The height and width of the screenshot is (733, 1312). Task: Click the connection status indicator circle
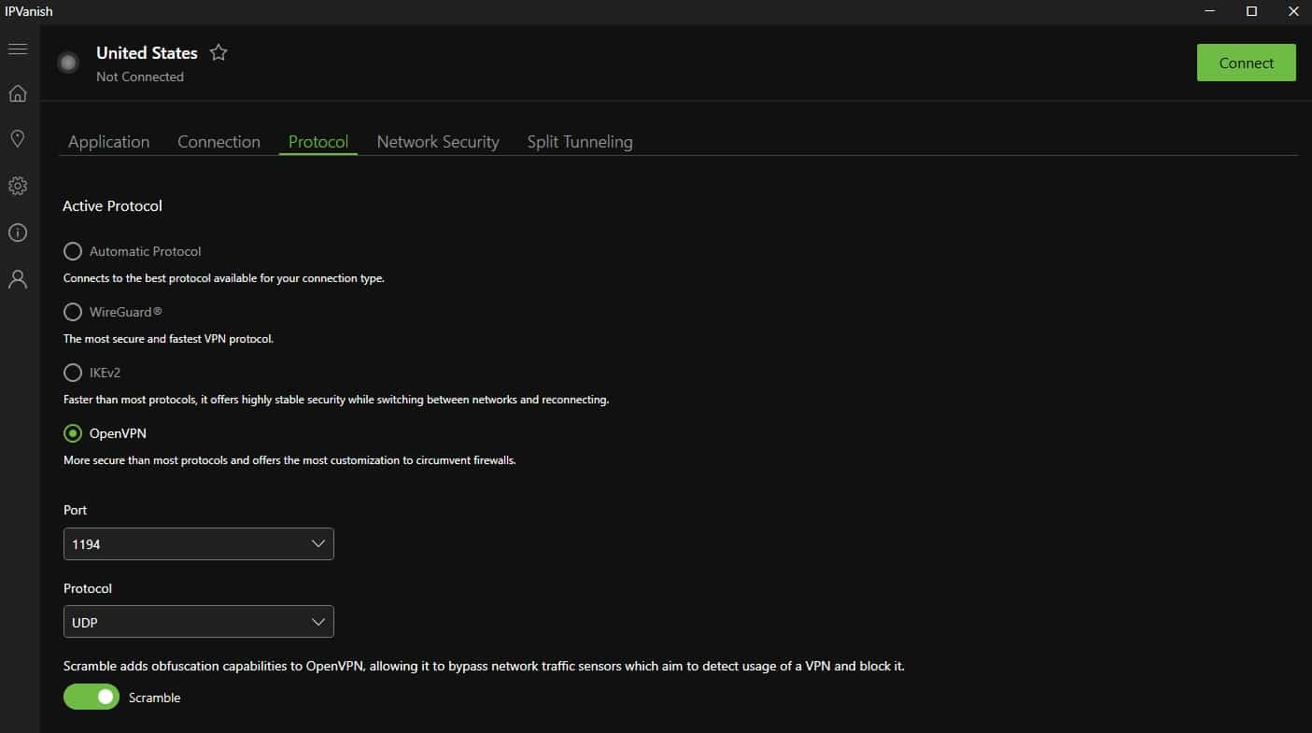coord(67,63)
